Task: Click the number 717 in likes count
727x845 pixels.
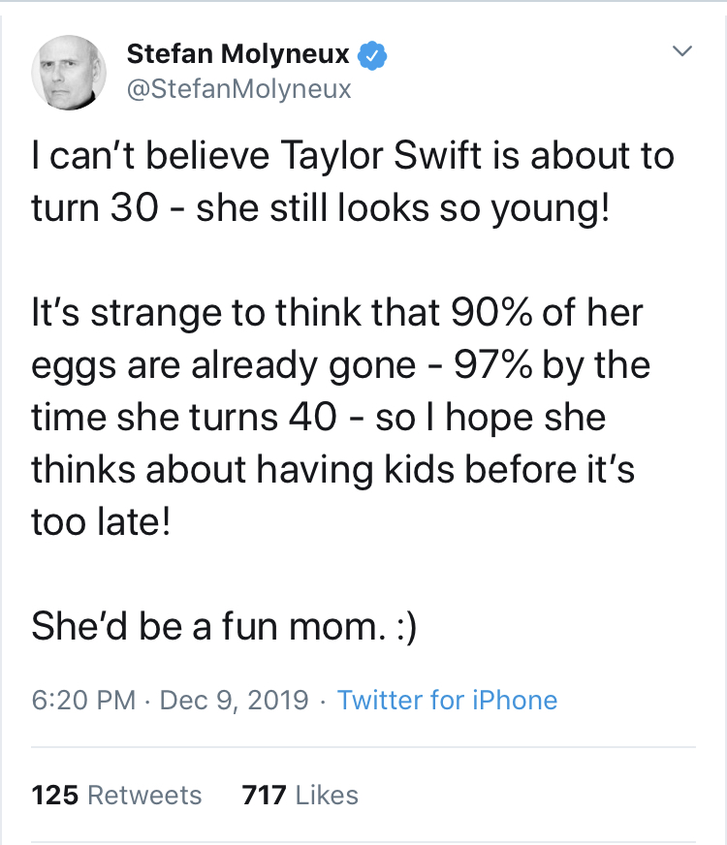Action: tap(264, 796)
